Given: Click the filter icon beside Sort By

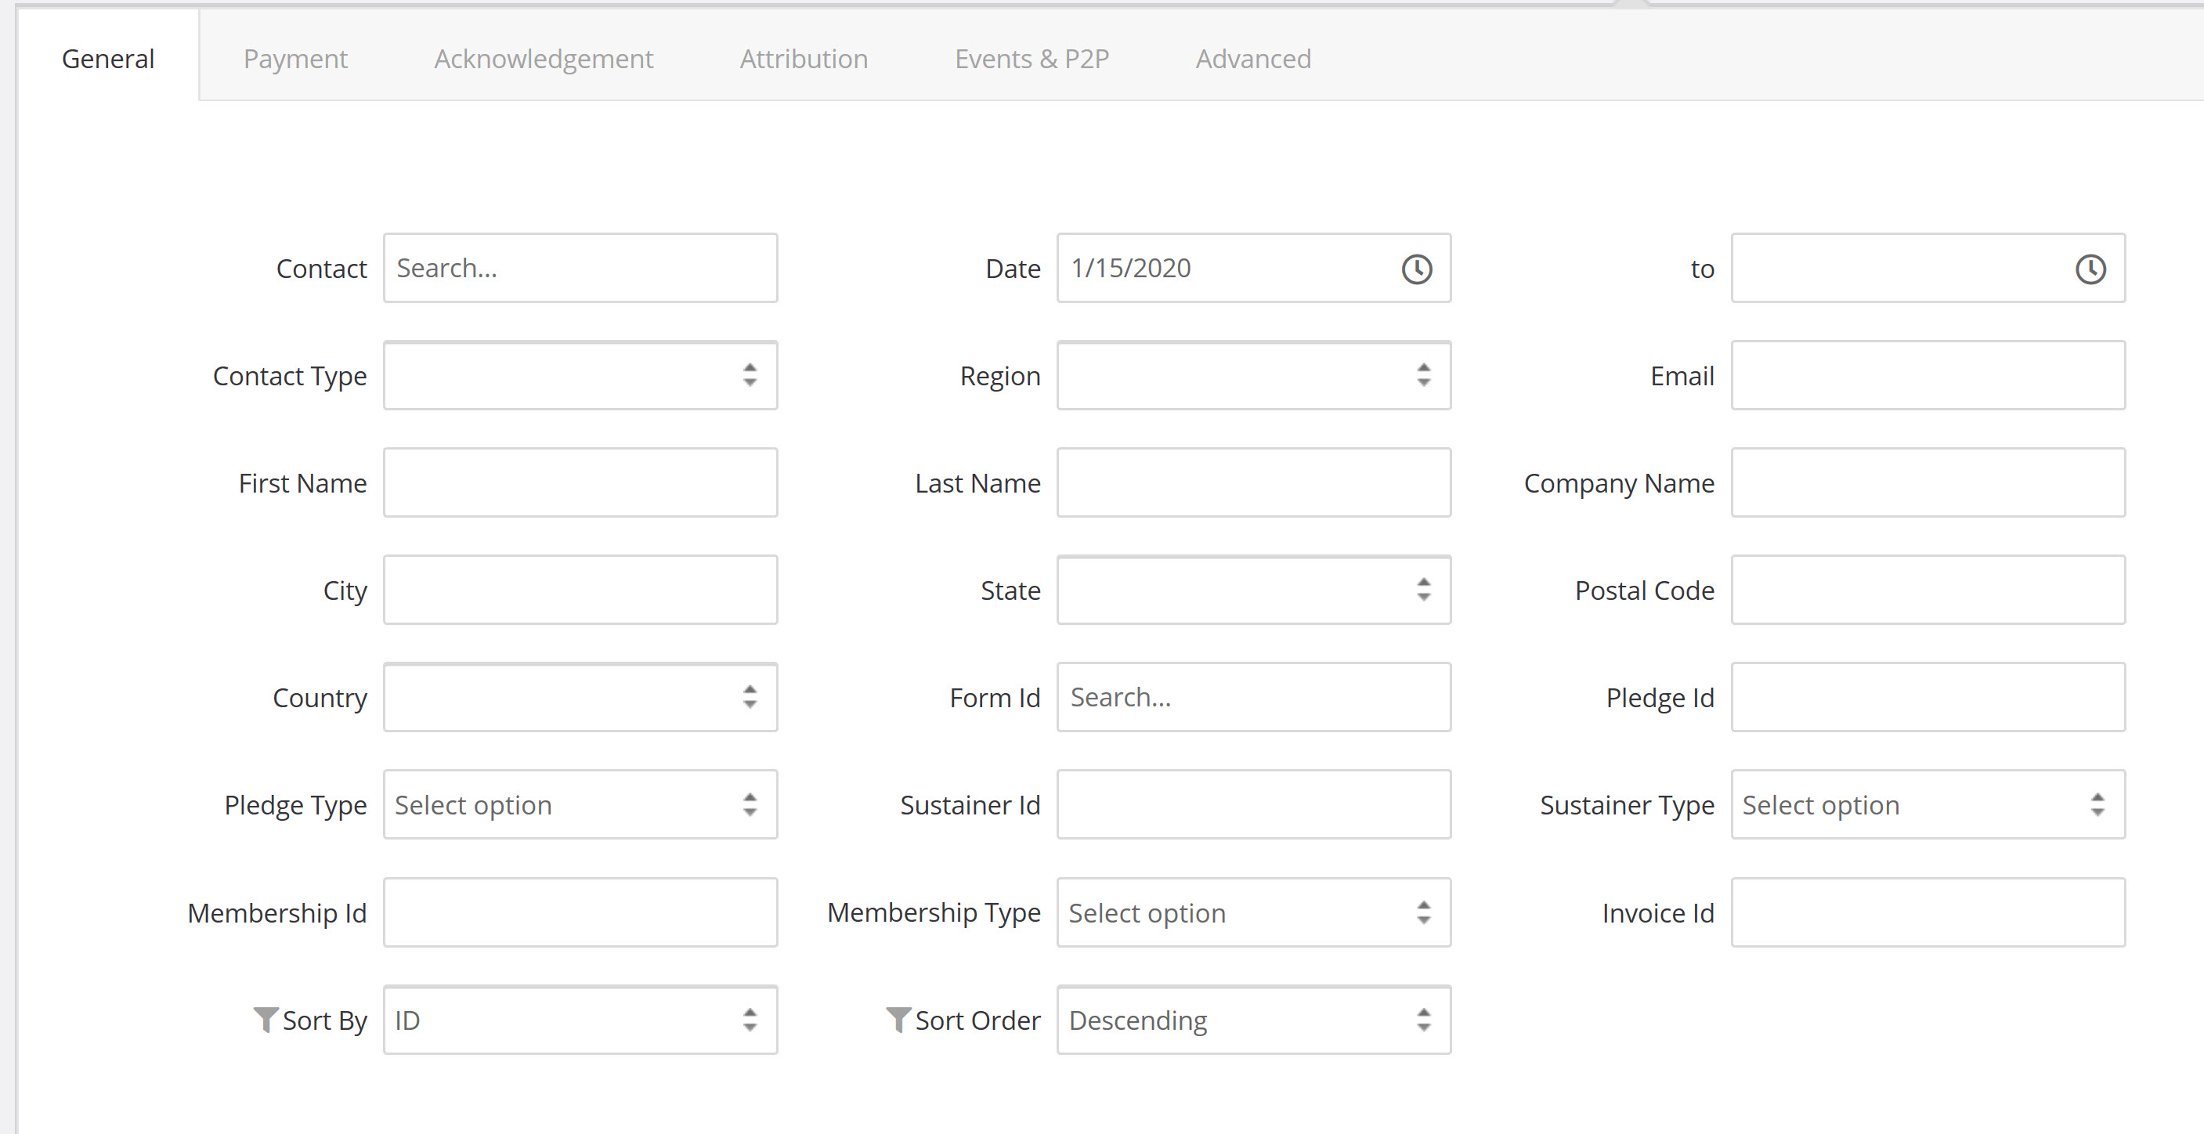Looking at the screenshot, I should 266,1020.
